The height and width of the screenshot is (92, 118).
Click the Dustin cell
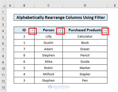(x=49, y=43)
